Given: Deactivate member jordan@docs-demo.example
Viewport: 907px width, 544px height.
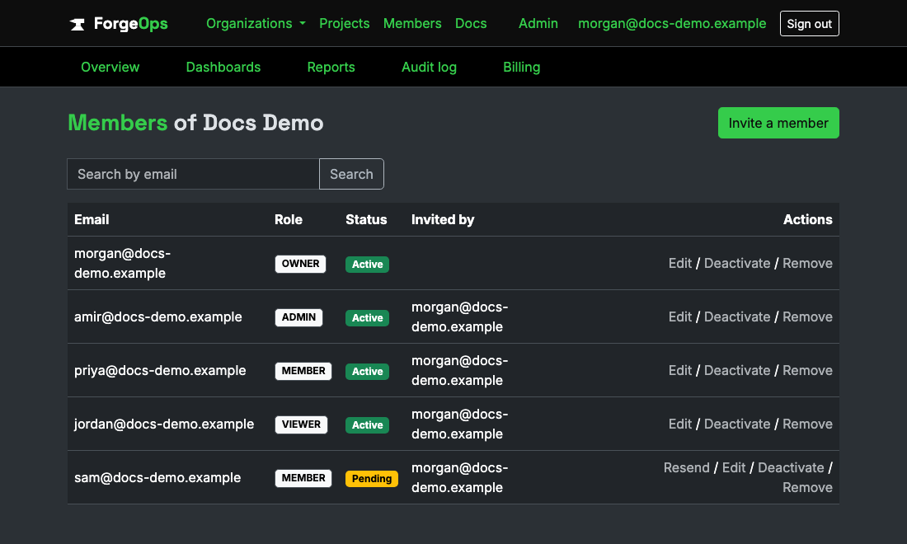Looking at the screenshot, I should [737, 424].
